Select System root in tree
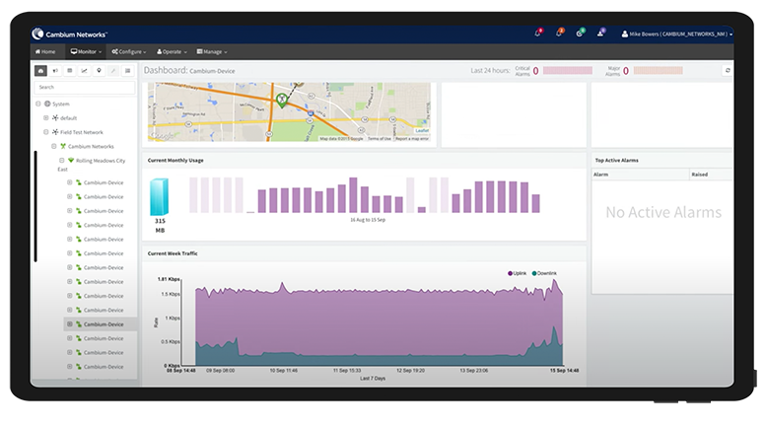 60,104
